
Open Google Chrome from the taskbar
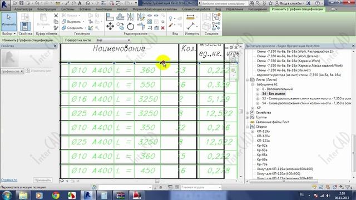(x=56, y=195)
